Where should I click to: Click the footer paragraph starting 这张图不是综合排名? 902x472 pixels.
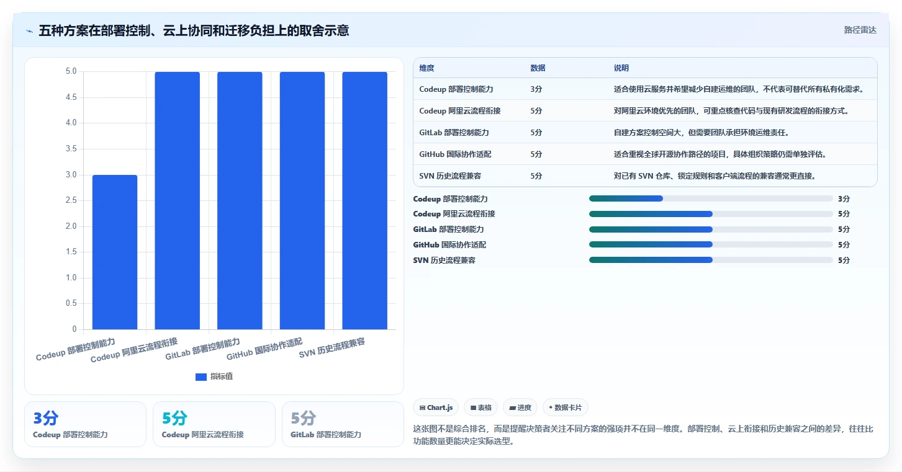point(643,435)
